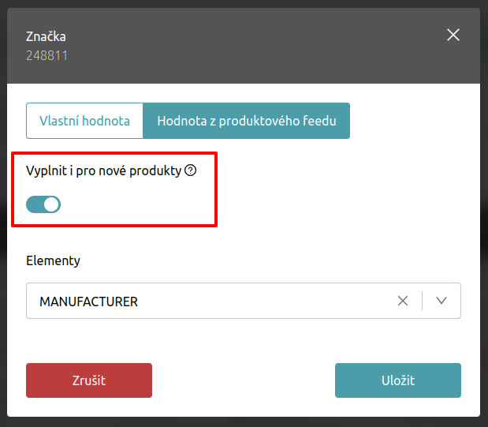The height and width of the screenshot is (427, 488).
Task: Save changes with the Uložit button
Action: 397,380
